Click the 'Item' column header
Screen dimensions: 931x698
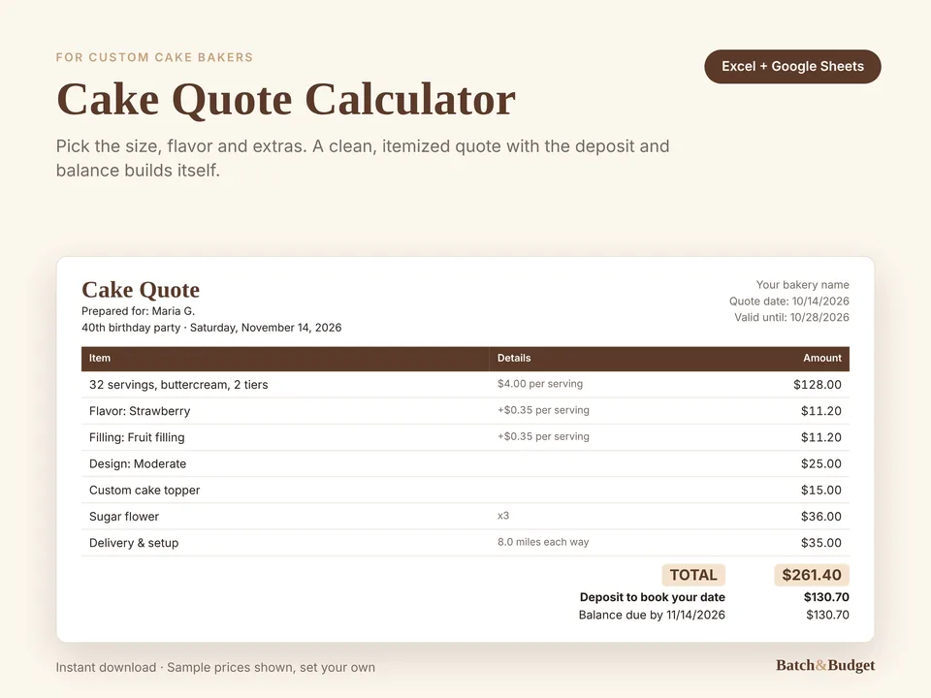[100, 358]
